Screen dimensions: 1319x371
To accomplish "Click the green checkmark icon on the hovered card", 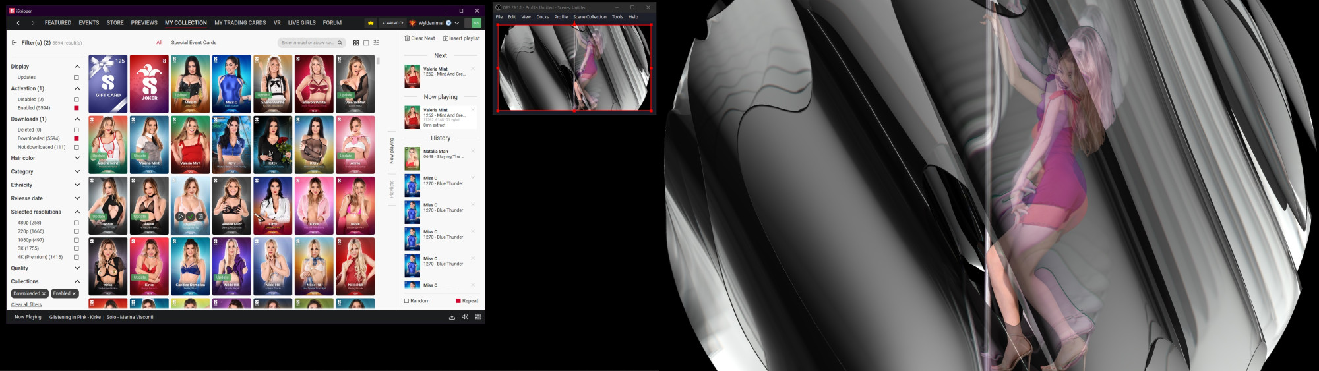I will (x=191, y=216).
